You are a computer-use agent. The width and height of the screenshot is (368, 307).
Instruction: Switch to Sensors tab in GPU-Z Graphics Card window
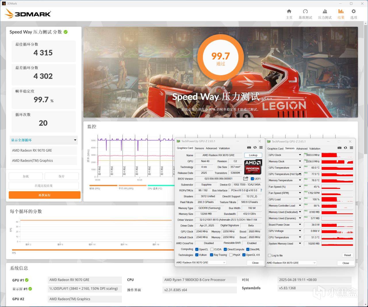pyautogui.click(x=199, y=148)
